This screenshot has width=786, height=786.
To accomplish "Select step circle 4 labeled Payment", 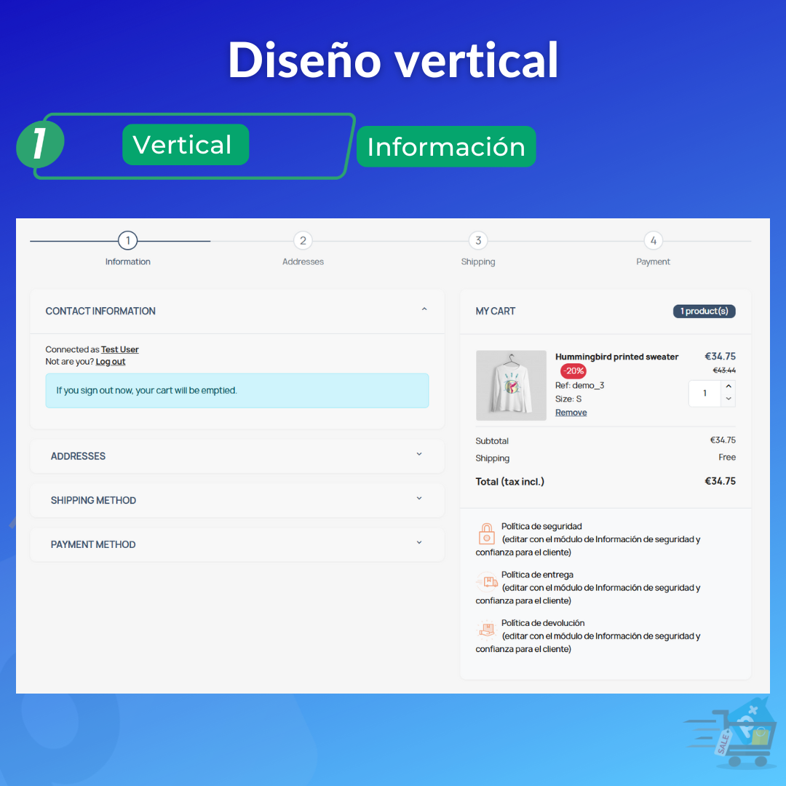I will click(653, 240).
